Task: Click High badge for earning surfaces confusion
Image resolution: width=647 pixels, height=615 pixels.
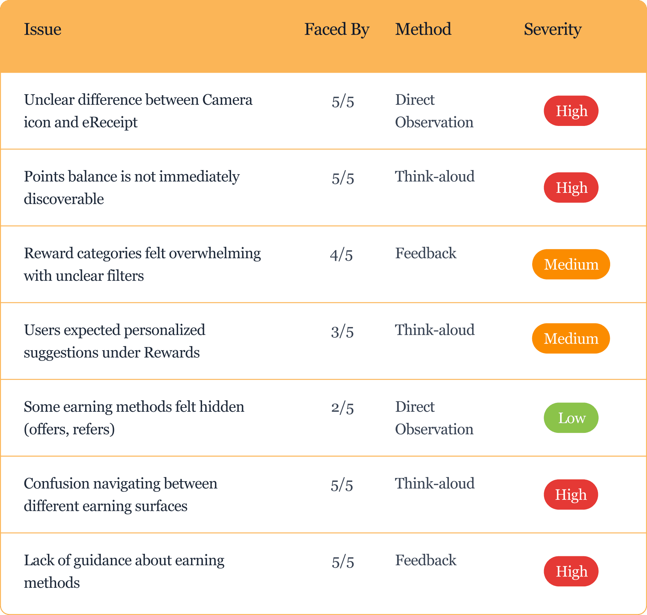Action: [571, 494]
